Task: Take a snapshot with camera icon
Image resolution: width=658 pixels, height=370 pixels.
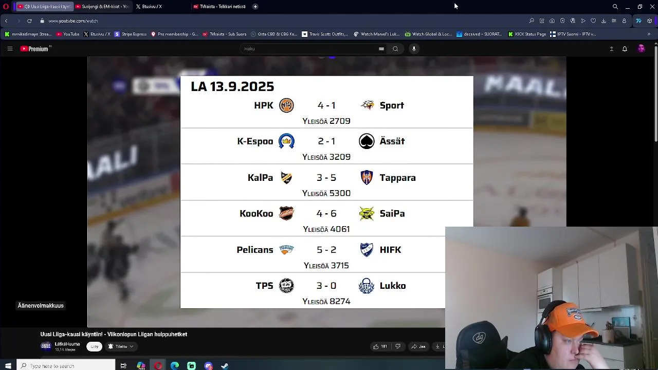Action: (x=552, y=21)
